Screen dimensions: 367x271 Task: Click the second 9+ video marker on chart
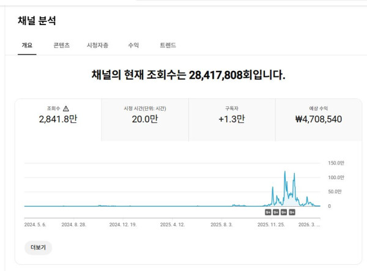click(276, 212)
